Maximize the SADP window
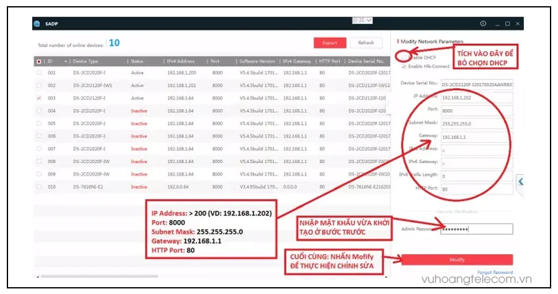The image size is (558, 294). coord(507,24)
